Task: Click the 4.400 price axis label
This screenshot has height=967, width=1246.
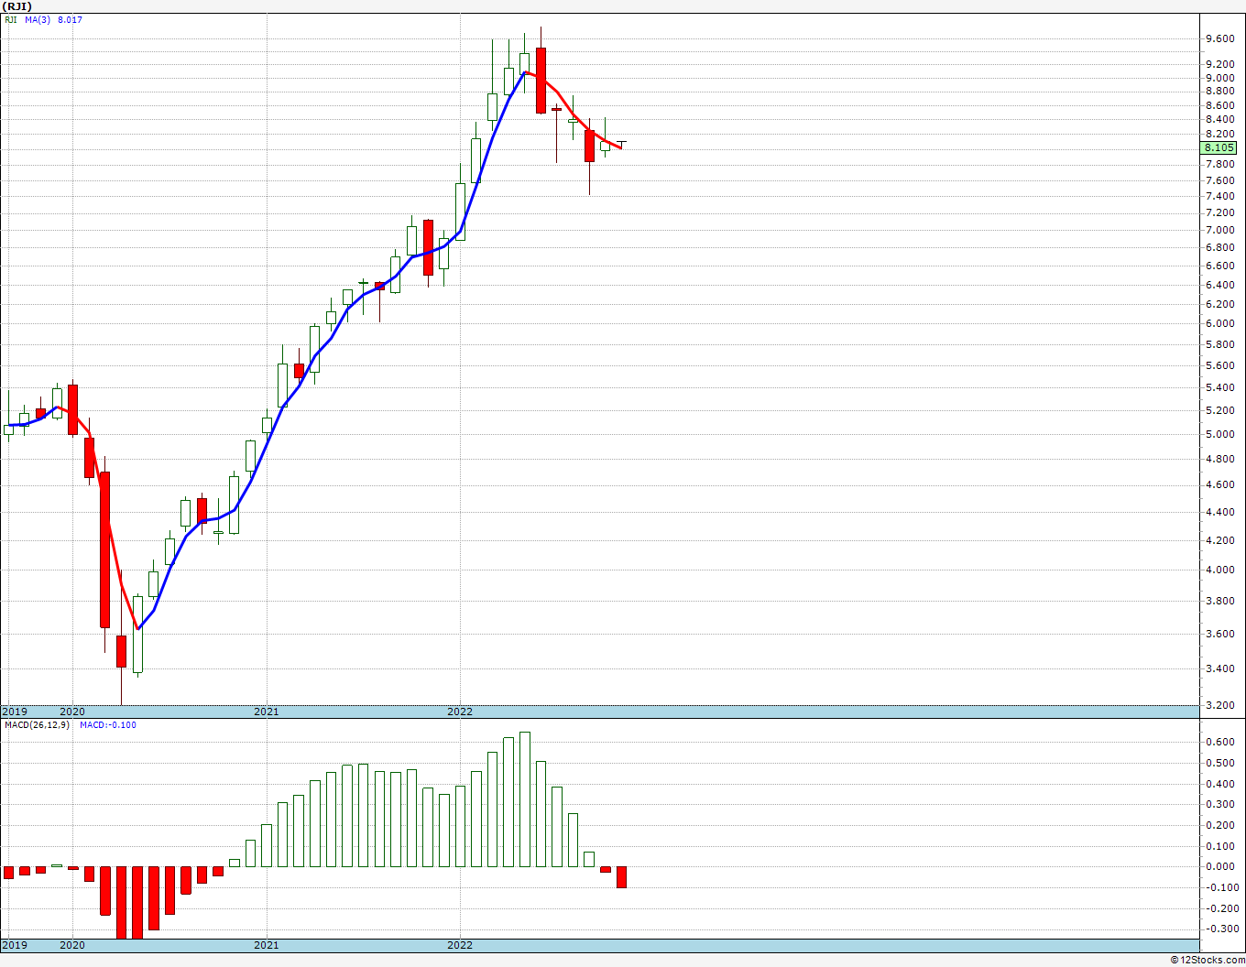Action: click(1219, 512)
